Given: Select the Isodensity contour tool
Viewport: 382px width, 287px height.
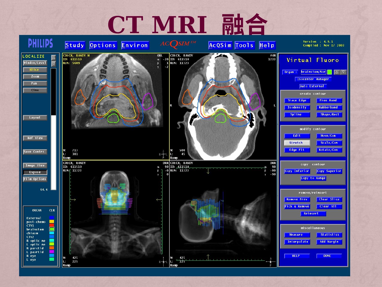Looking at the screenshot, I should pyautogui.click(x=297, y=108).
